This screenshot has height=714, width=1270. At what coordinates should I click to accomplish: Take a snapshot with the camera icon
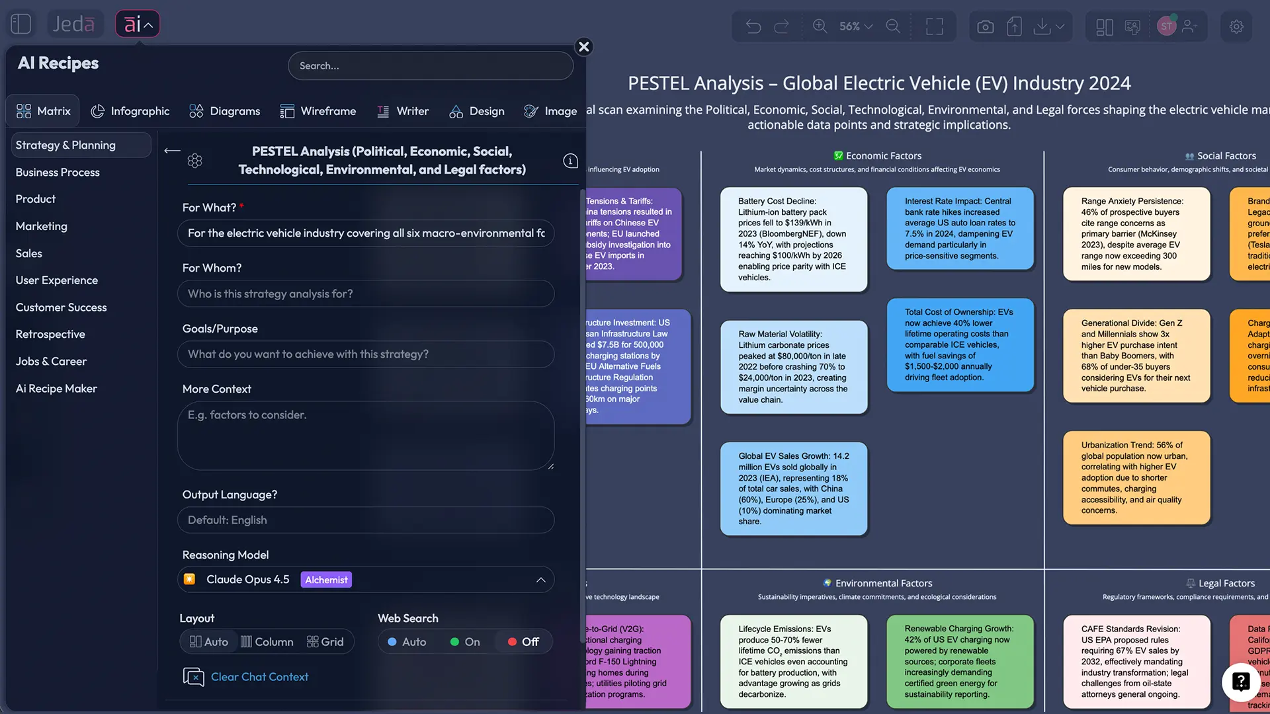985,26
